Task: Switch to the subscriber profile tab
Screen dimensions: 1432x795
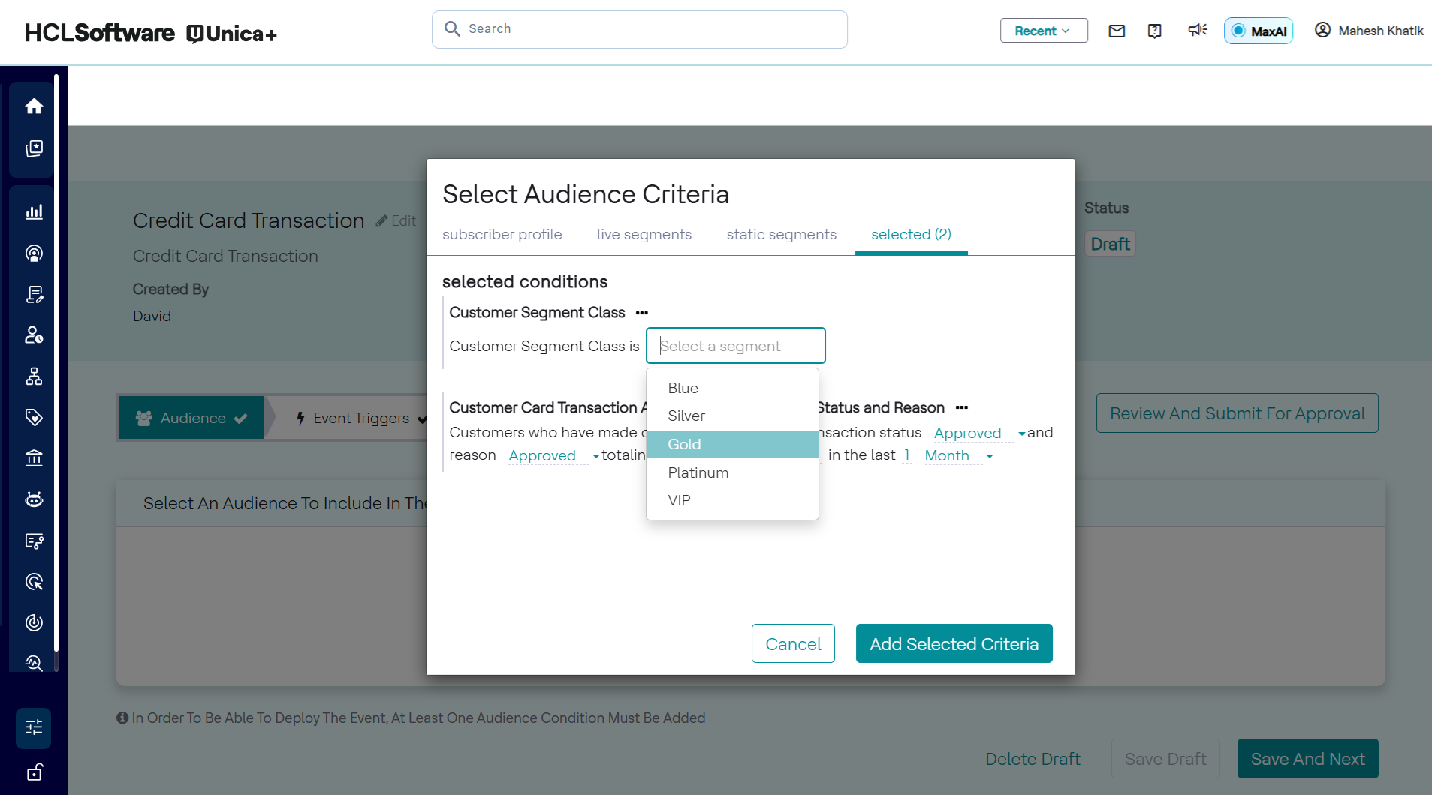Action: coord(502,235)
